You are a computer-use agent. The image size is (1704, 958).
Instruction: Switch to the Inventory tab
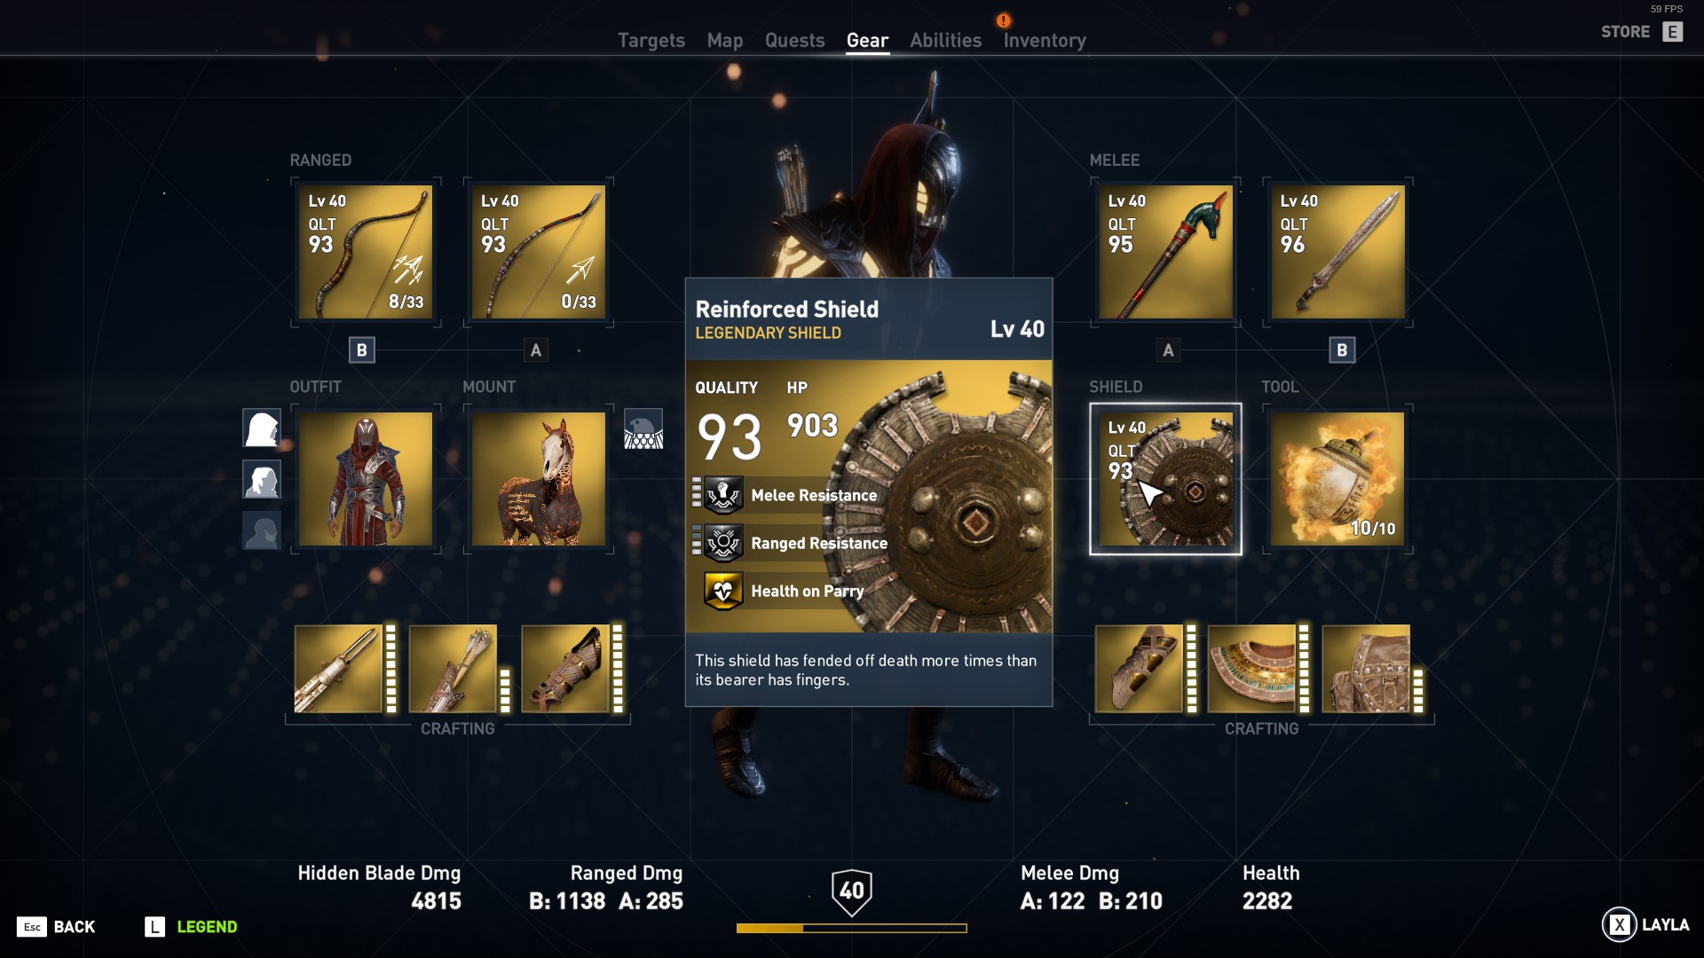tap(1045, 40)
